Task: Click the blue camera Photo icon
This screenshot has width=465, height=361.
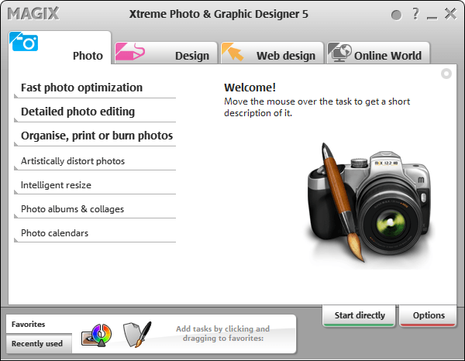Action: click(x=24, y=42)
